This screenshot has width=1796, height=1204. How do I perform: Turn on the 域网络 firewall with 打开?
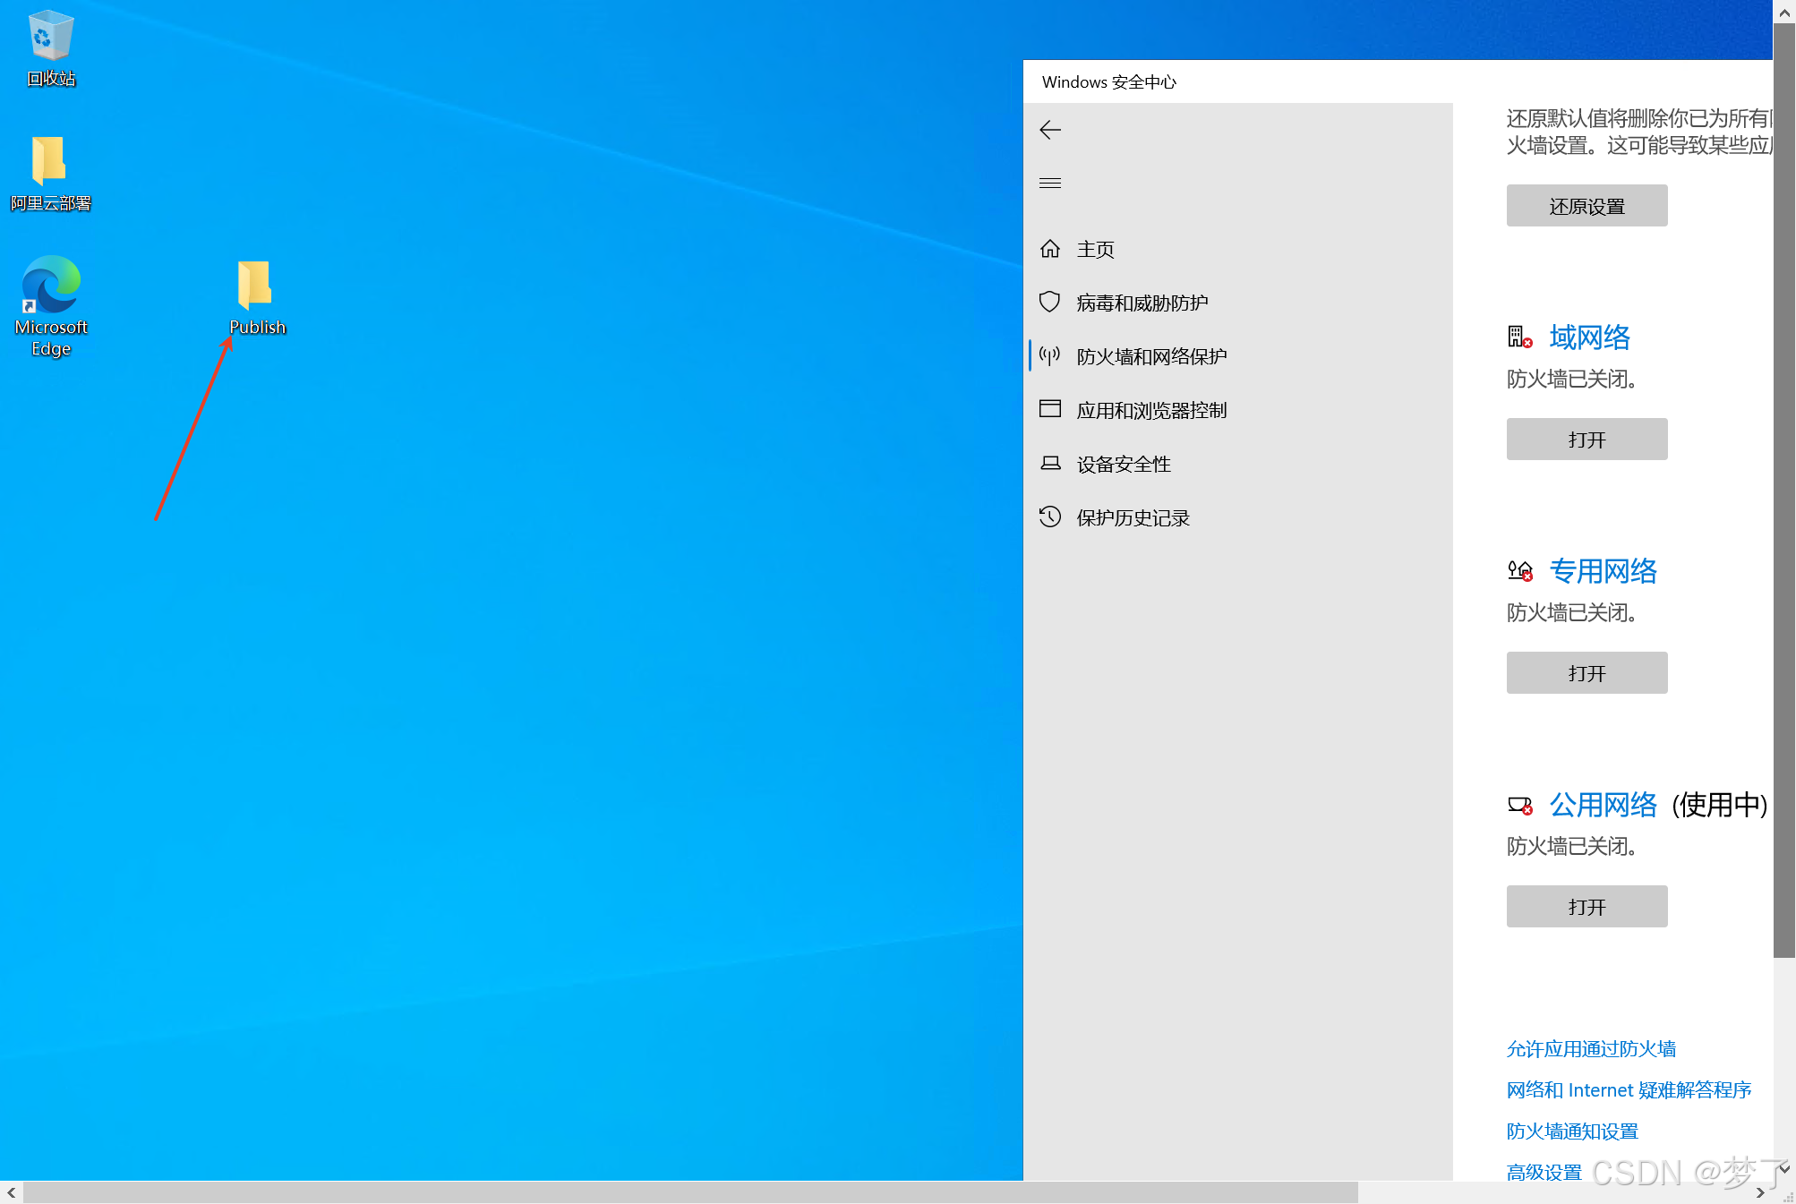click(1586, 440)
